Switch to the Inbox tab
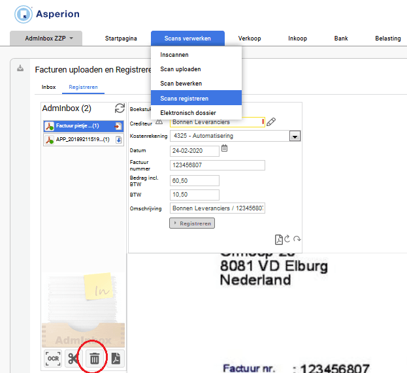This screenshot has width=407, height=373. click(48, 87)
